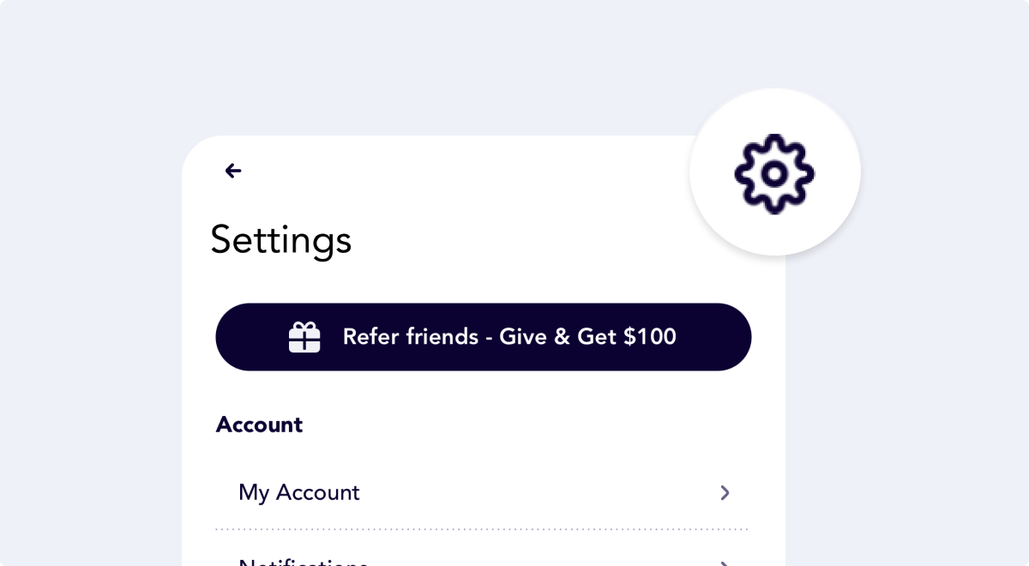Click the dark center of the gear

coord(774,173)
